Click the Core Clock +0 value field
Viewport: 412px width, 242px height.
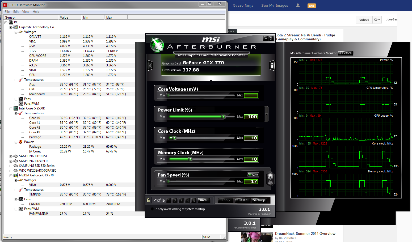pos(251,138)
